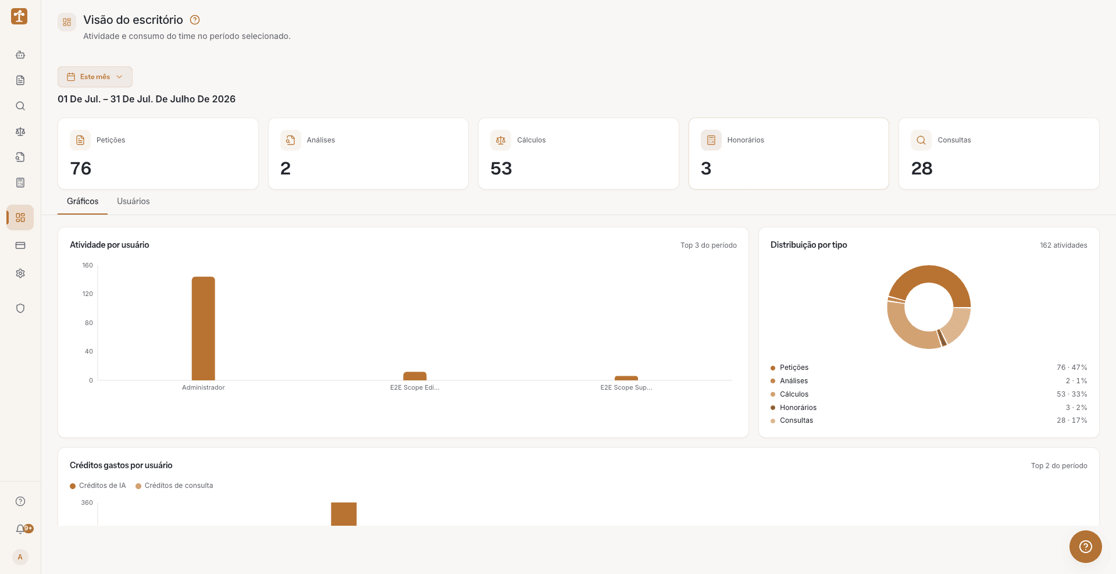Click the Créditos gastos por usuário heading
The image size is (1116, 574).
tap(121, 465)
